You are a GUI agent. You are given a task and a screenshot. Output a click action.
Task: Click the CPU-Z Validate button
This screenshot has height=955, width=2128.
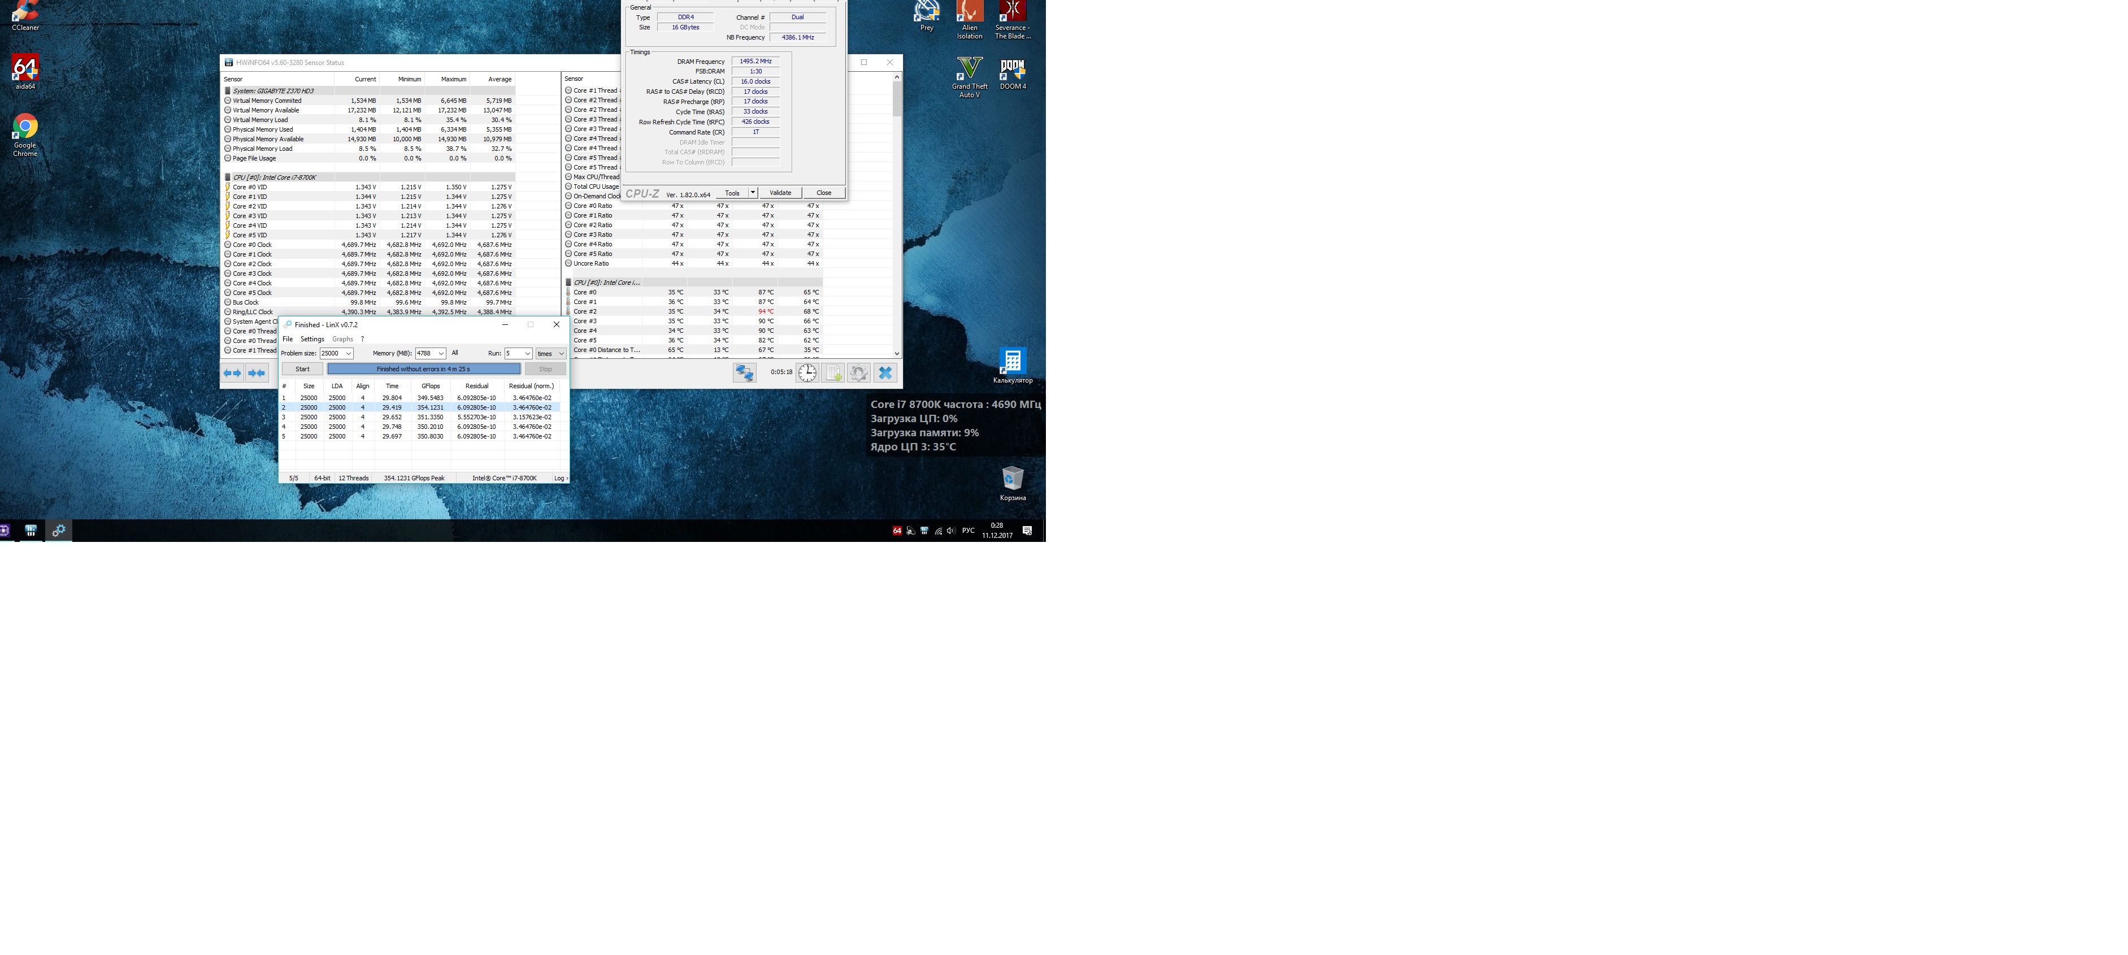tap(780, 193)
